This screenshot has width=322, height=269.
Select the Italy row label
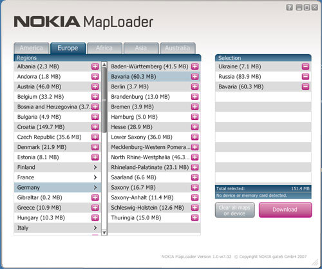(23, 228)
